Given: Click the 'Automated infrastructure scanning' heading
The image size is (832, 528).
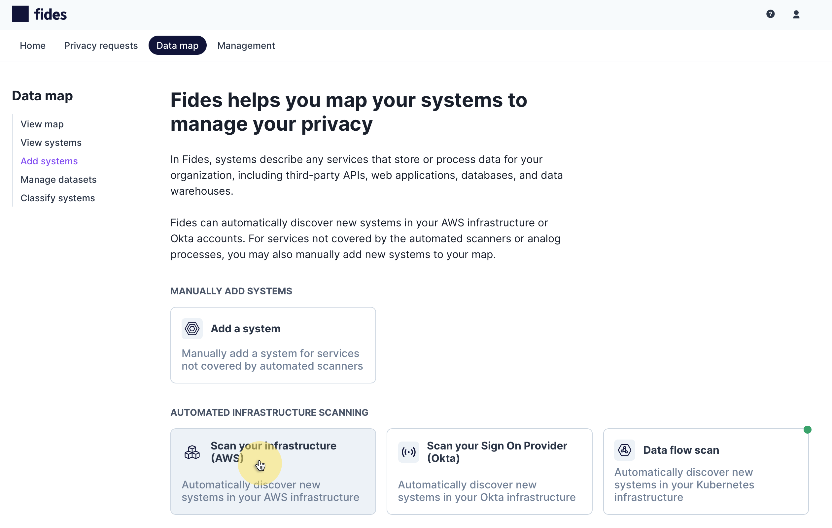Looking at the screenshot, I should (269, 412).
